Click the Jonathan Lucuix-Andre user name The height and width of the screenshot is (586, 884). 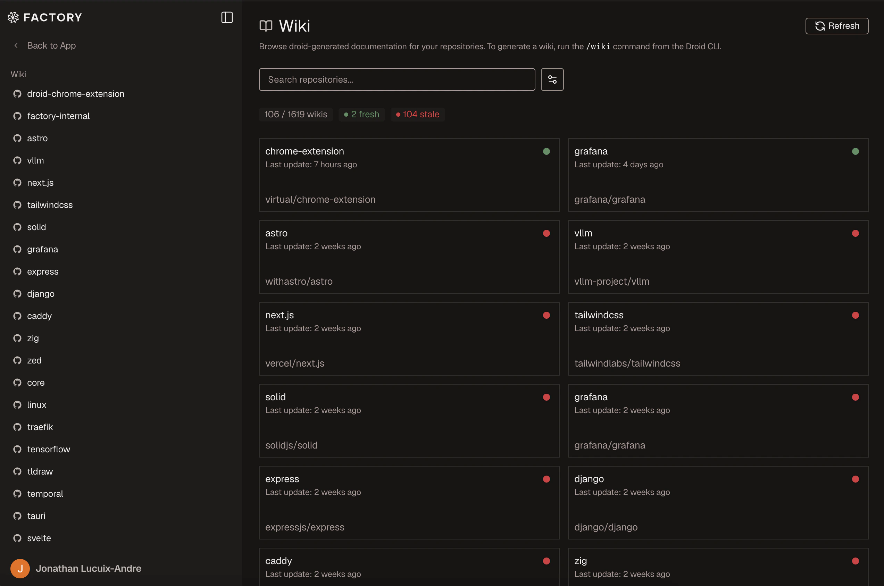coord(89,568)
